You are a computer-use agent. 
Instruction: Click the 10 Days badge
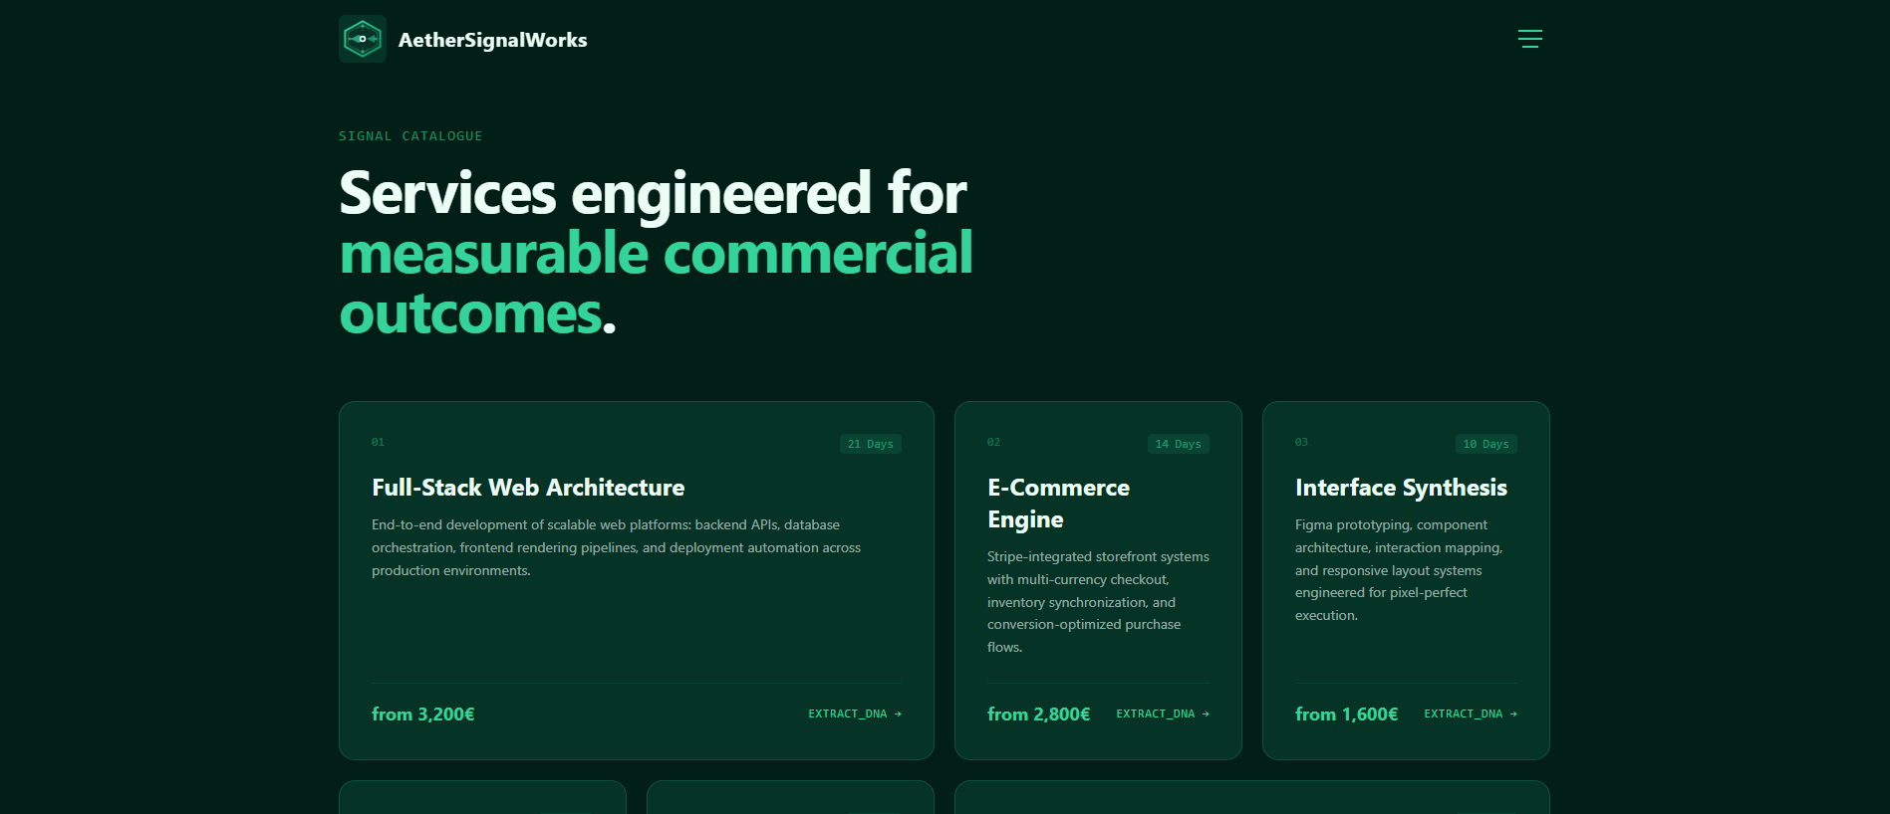point(1486,444)
